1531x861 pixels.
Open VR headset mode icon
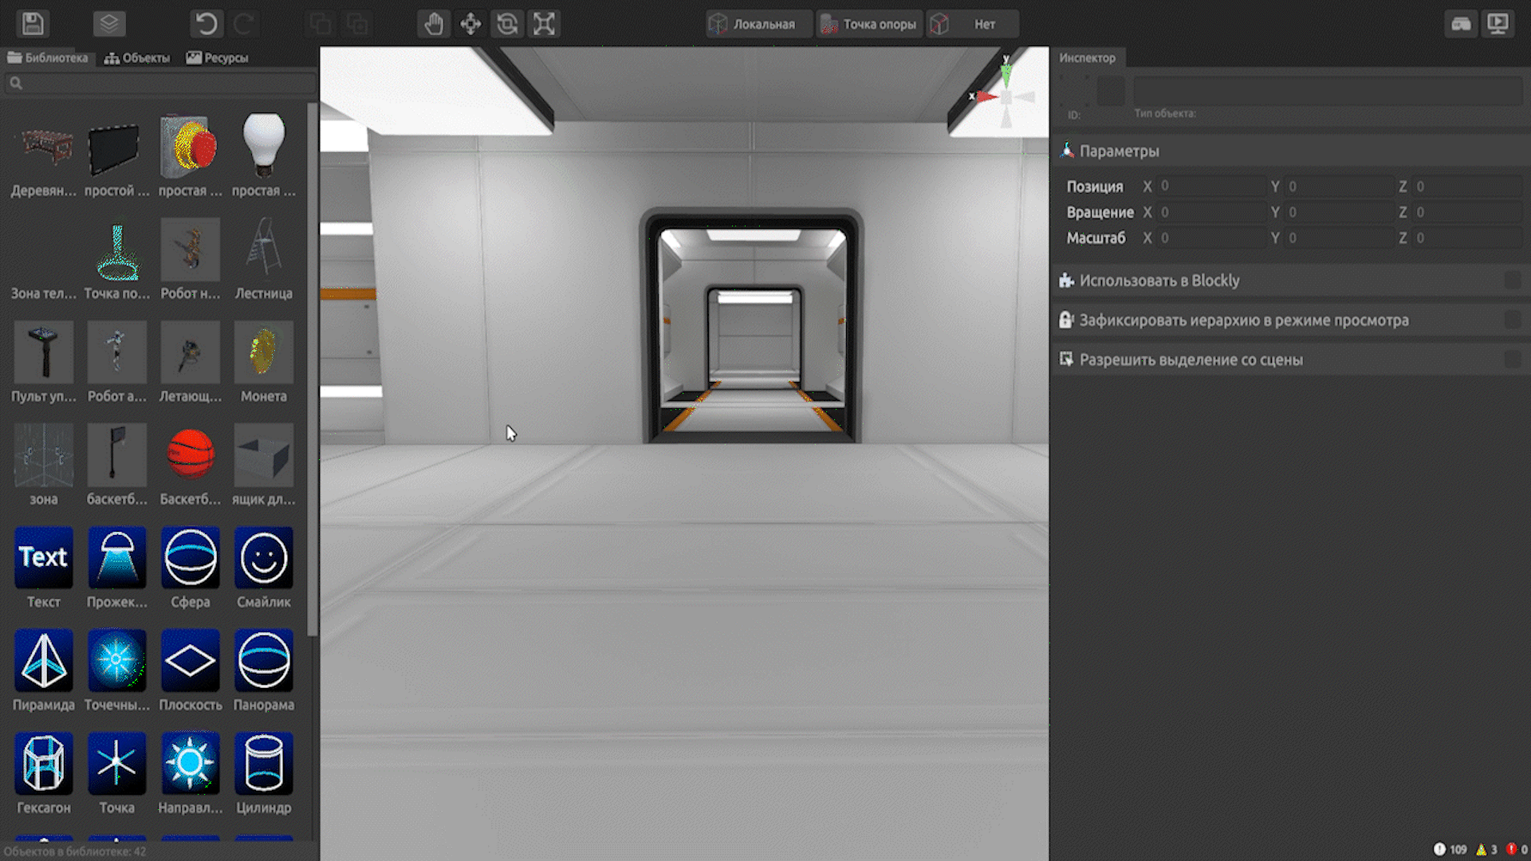point(1461,24)
